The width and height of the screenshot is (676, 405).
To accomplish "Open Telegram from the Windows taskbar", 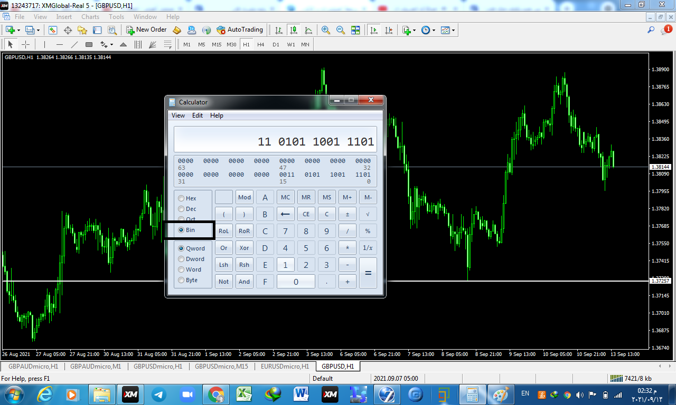I will [159, 394].
